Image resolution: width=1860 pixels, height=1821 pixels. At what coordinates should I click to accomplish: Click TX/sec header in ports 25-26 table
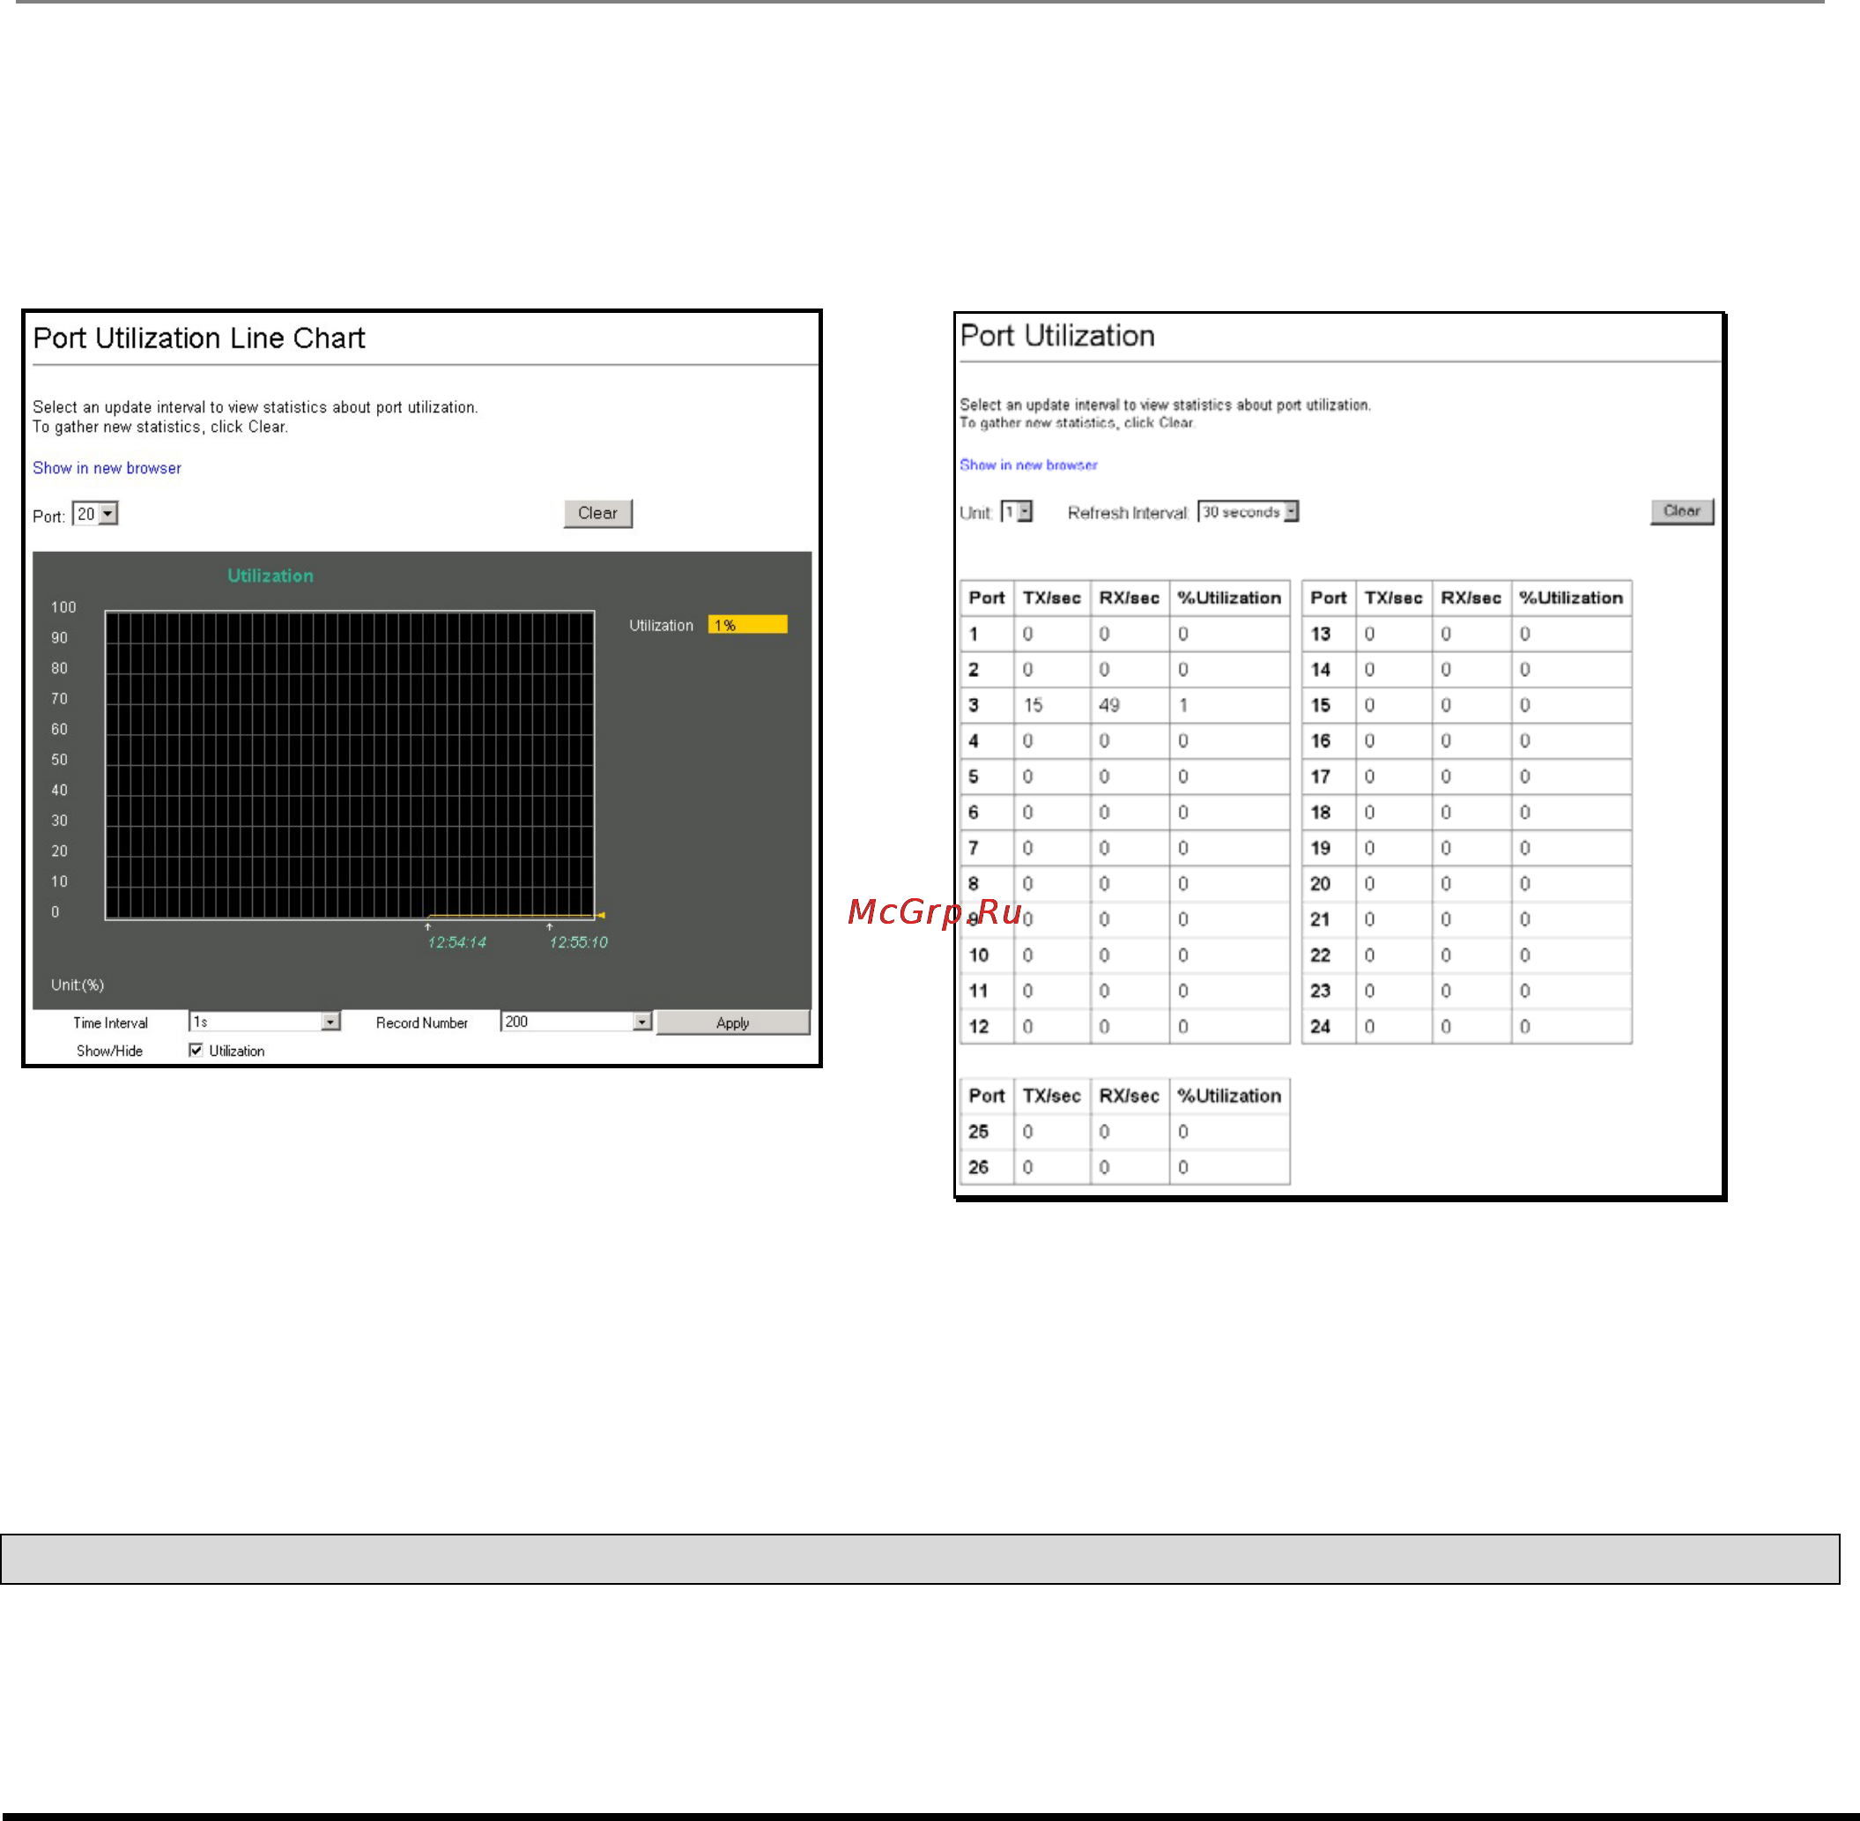pyautogui.click(x=1051, y=1096)
